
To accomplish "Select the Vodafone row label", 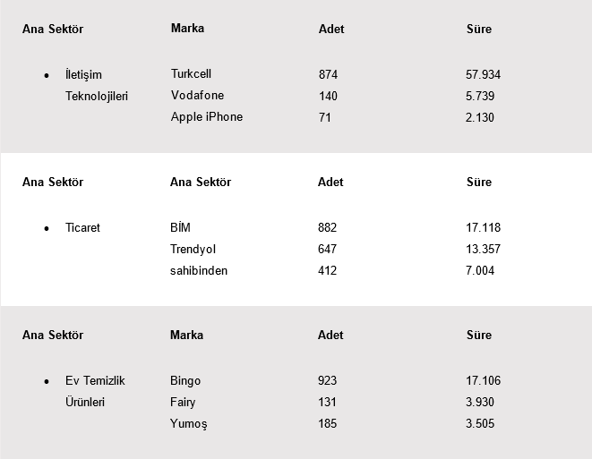I will (197, 96).
